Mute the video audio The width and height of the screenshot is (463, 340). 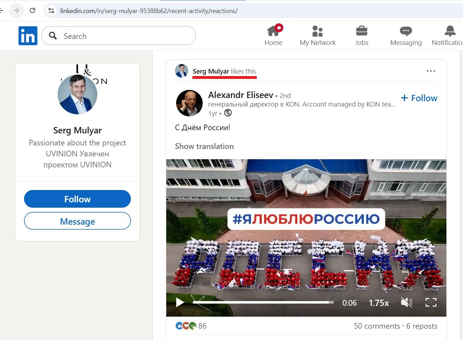(x=406, y=302)
